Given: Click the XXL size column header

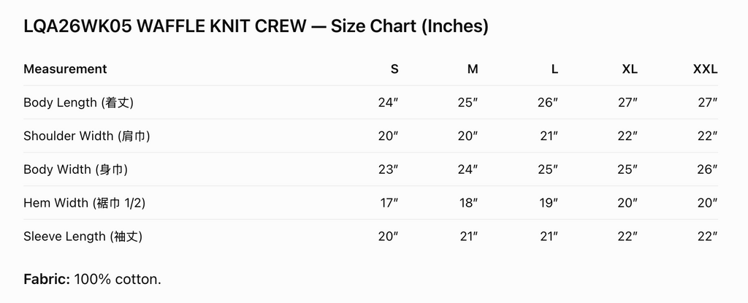Looking at the screenshot, I should pyautogui.click(x=705, y=69).
